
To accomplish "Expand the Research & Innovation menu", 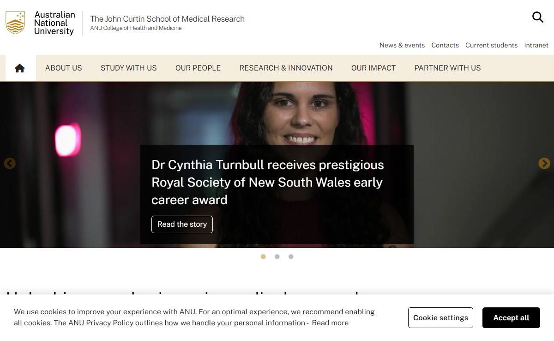I will pos(286,68).
